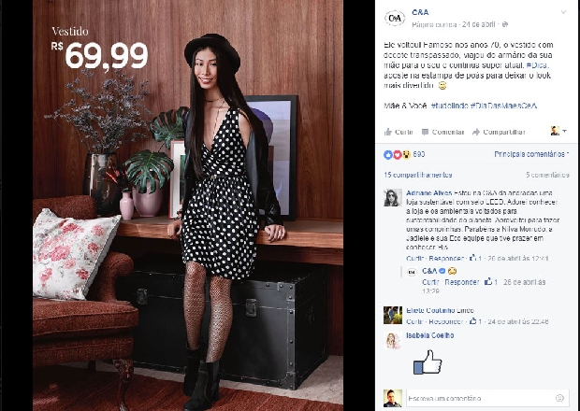
Task: Click the Comentar speech bubble button
Action: (442, 132)
